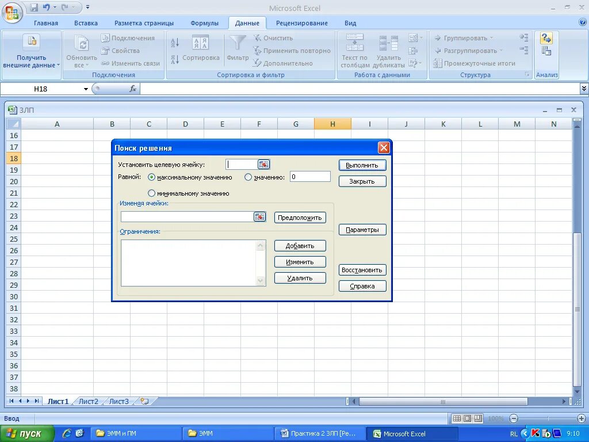The height and width of the screenshot is (442, 589).
Task: Open the data validation dropdown icon
Action: (415, 38)
